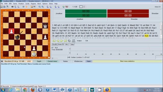Click the Current move column header

(x=52, y=61)
